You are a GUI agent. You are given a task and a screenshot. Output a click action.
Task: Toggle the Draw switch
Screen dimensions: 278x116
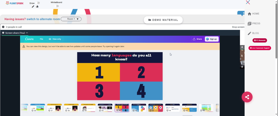tap(38, 3)
